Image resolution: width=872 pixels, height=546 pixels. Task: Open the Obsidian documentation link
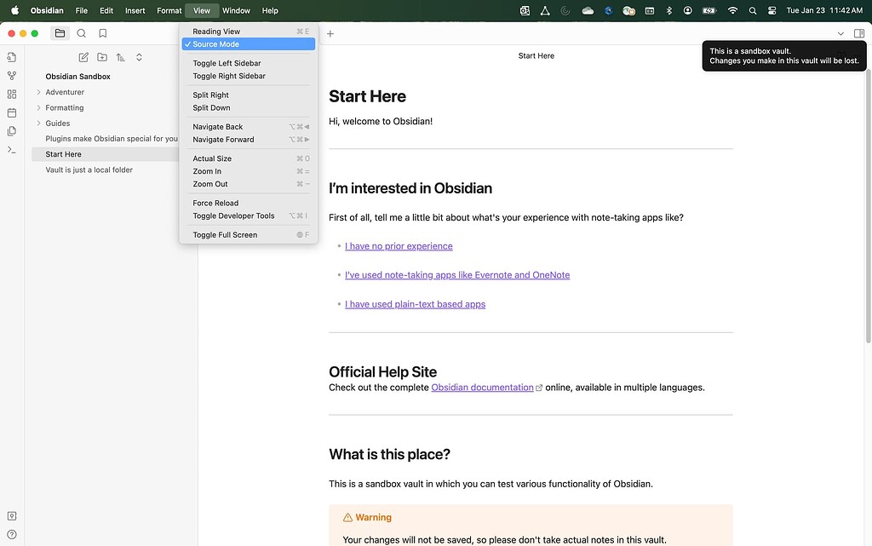pyautogui.click(x=482, y=388)
